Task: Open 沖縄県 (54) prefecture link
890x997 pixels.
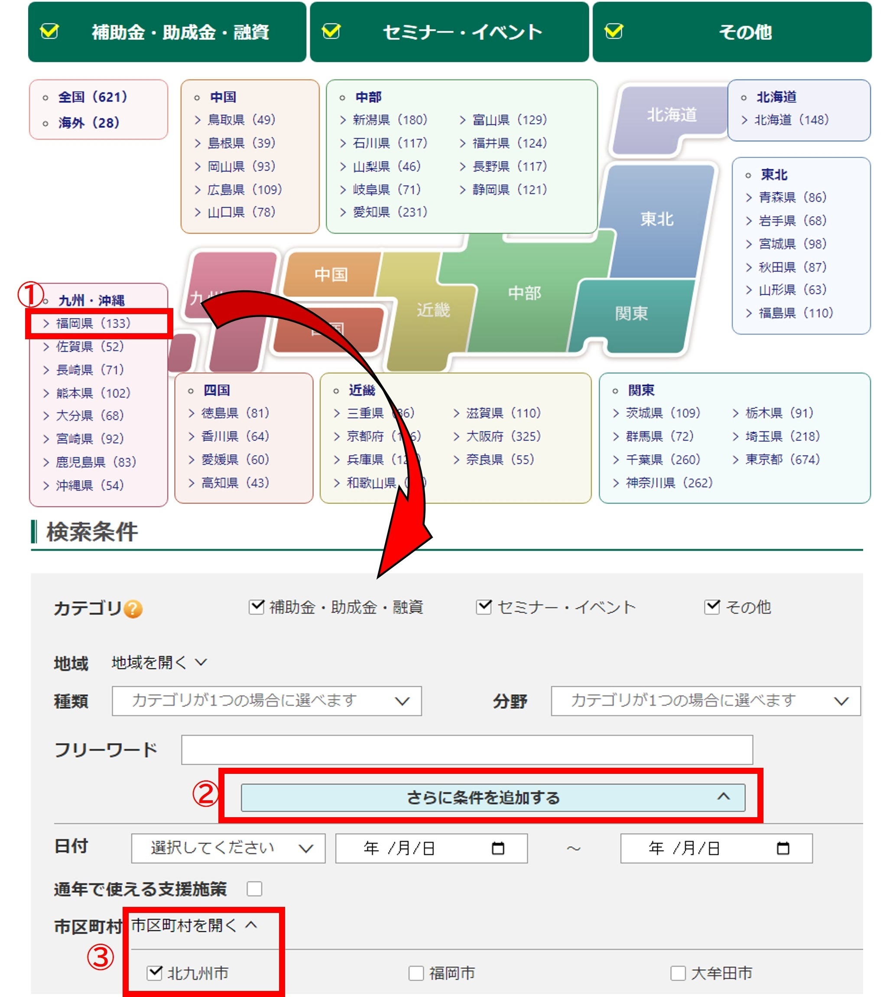Action: click(90, 486)
